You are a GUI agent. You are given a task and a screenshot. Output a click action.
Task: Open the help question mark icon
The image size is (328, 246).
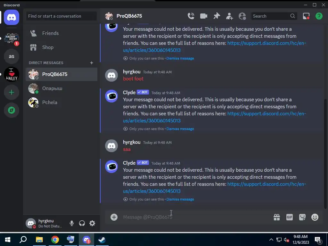(319, 16)
